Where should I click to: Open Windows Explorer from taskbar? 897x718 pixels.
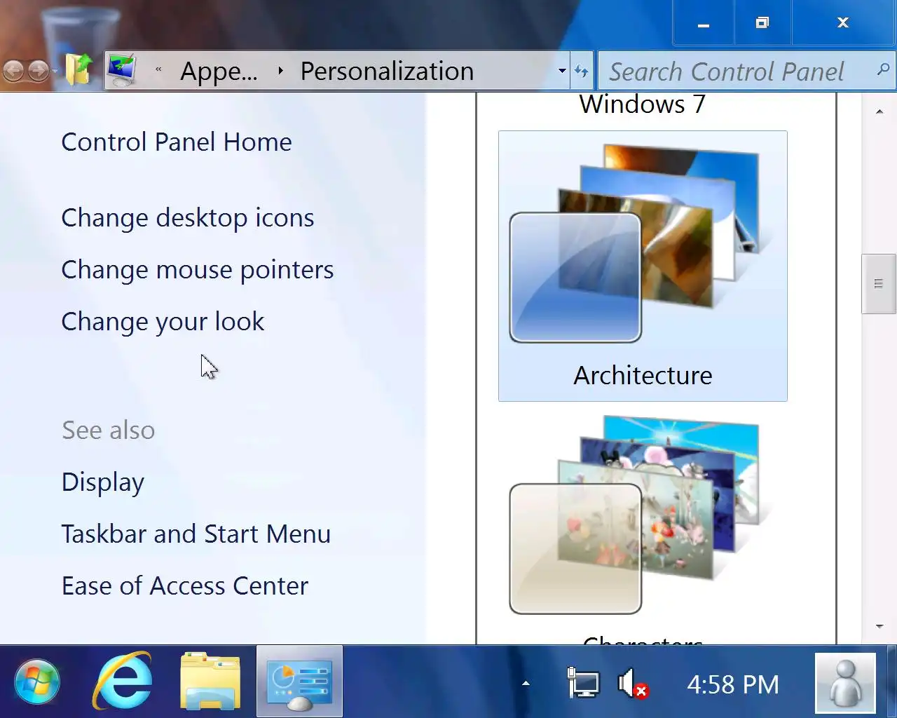pos(210,682)
